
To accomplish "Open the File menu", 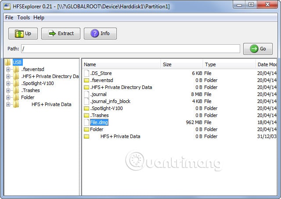I will tap(9, 18).
